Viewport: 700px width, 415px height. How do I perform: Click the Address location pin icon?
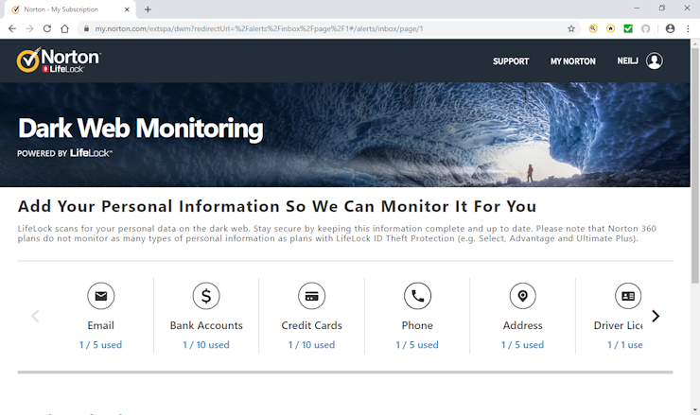pos(523,296)
